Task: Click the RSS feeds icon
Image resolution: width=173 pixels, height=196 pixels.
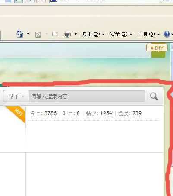Action: (x=38, y=35)
